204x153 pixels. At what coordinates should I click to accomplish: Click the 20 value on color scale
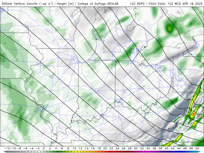105,148
